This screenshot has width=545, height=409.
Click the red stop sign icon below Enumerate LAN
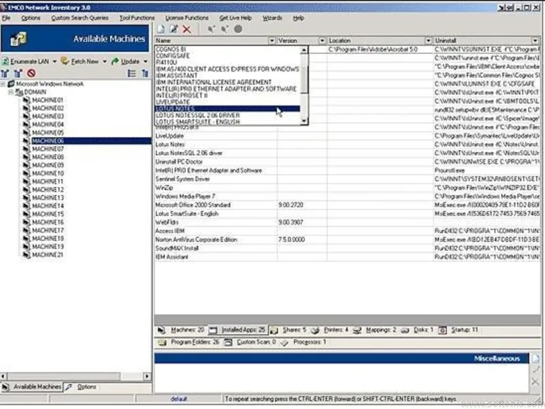point(31,73)
